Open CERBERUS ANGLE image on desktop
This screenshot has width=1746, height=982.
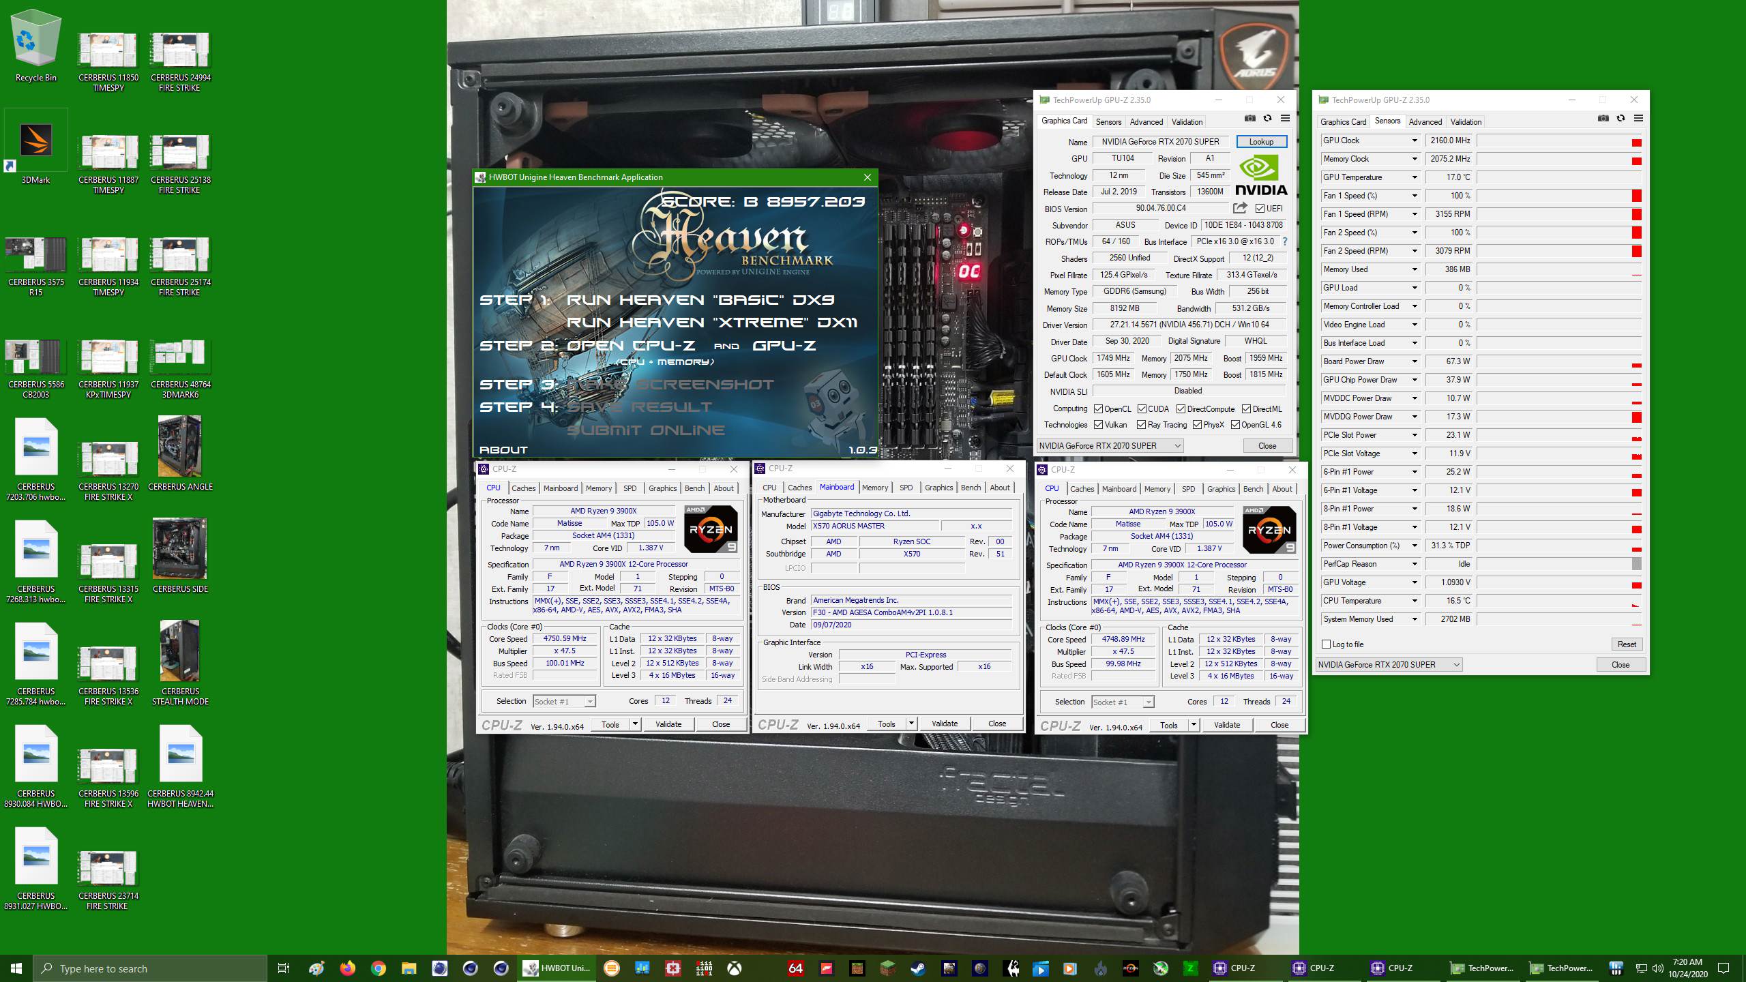pyautogui.click(x=180, y=453)
